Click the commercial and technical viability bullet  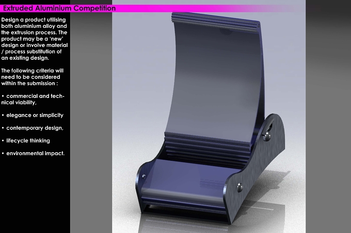[33, 99]
